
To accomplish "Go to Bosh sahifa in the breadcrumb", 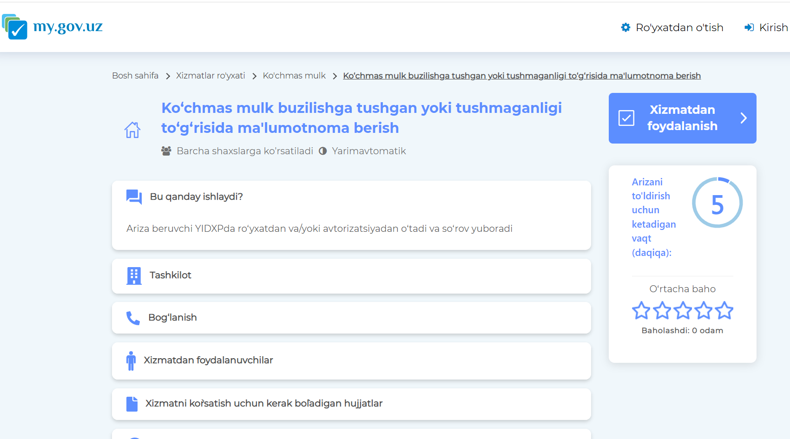I will pyautogui.click(x=135, y=76).
